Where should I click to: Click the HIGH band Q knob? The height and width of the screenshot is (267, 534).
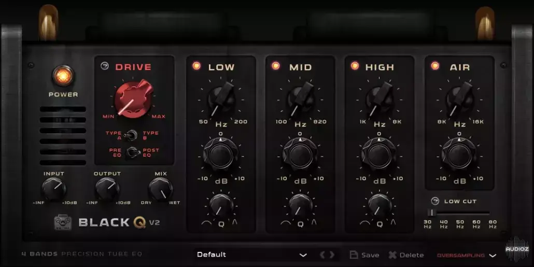coord(380,205)
